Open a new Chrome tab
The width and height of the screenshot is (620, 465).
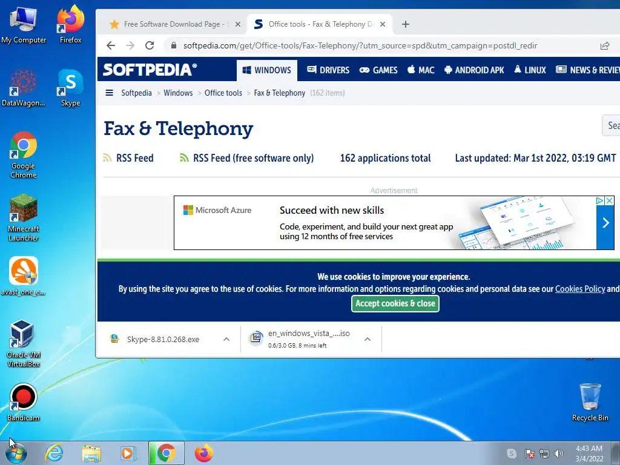click(x=405, y=24)
